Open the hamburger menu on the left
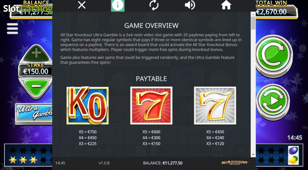Screen dimensions: 308x170 pyautogui.click(x=12, y=28)
